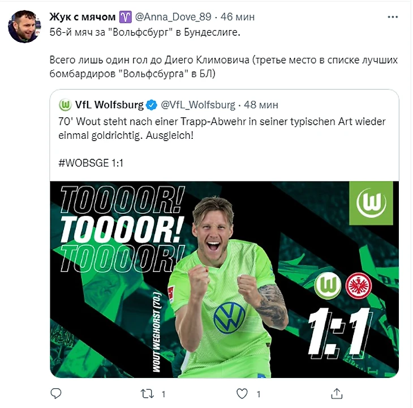This screenshot has height=408, width=413.
Task: Click the 46 мин timestamp
Action: [x=238, y=17]
